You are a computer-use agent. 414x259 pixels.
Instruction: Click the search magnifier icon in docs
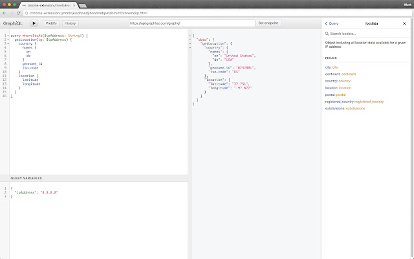(x=327, y=33)
